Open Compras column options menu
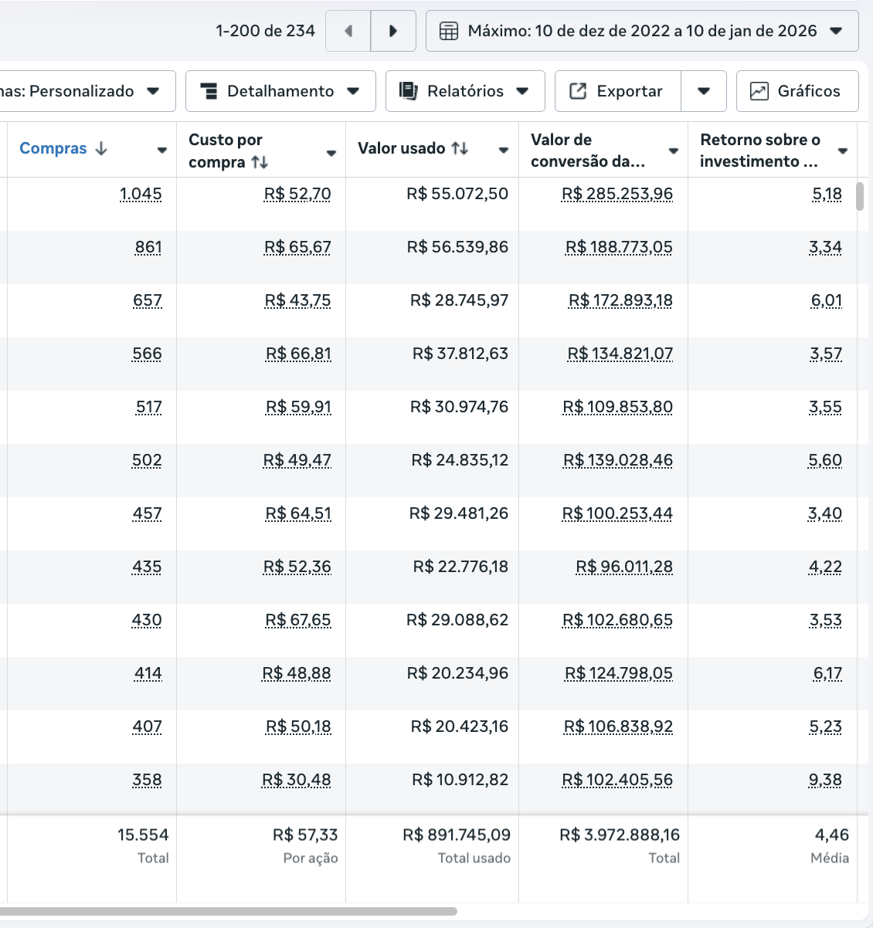 tap(162, 151)
